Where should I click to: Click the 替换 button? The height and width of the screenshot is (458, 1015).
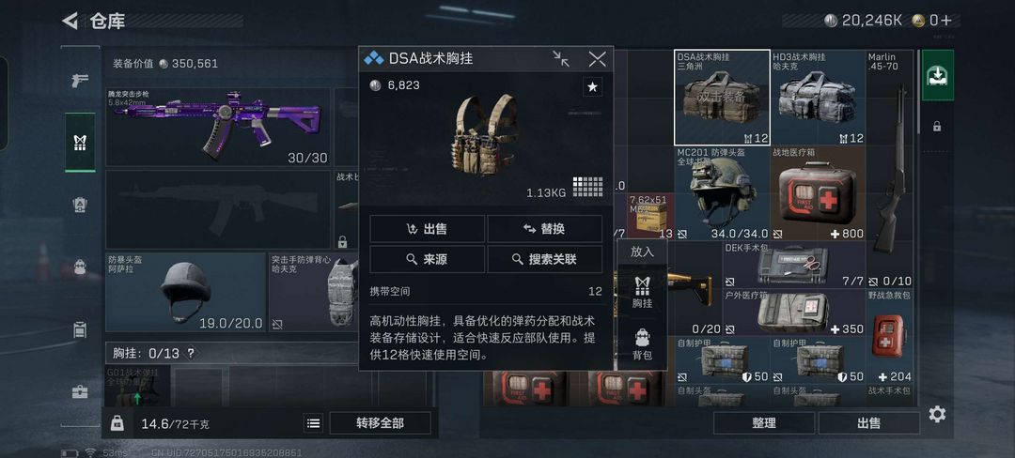point(544,229)
